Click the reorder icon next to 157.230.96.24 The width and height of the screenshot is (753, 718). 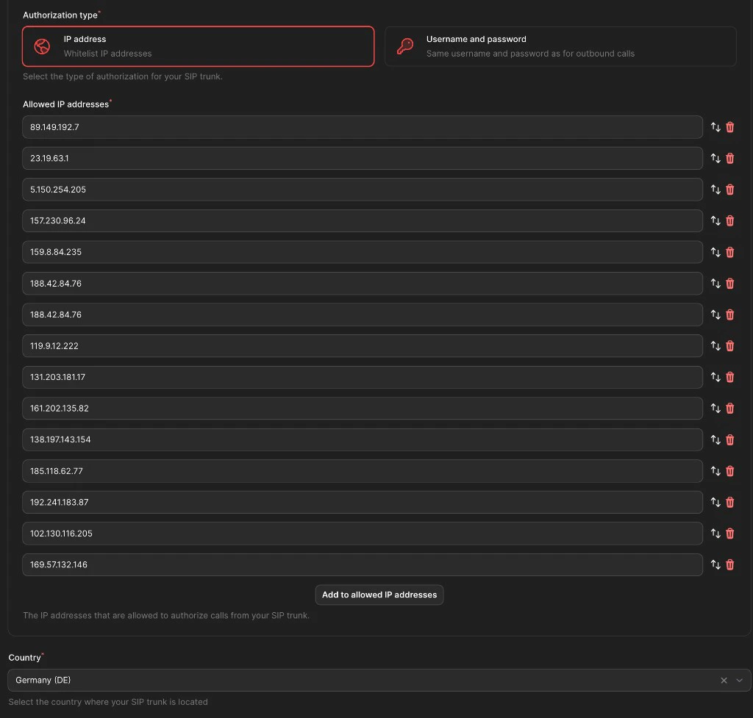coord(715,220)
